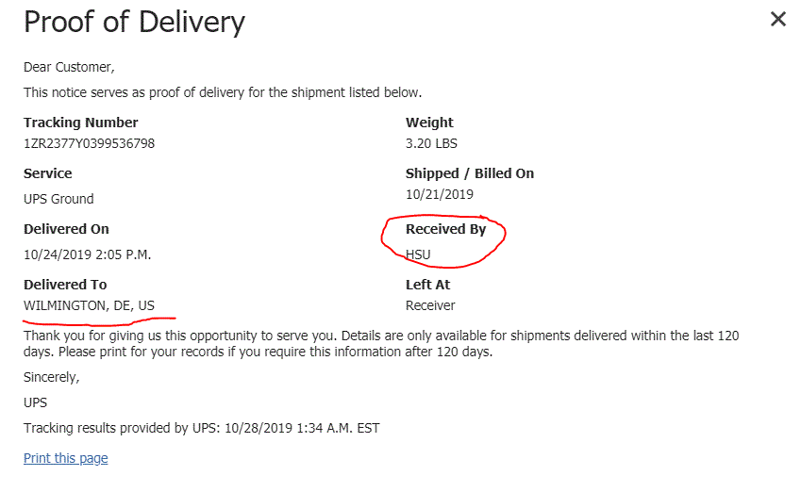Click tracking number 1ZR2377Y0399536798
This screenshot has height=492, width=801.
pyautogui.click(x=89, y=143)
